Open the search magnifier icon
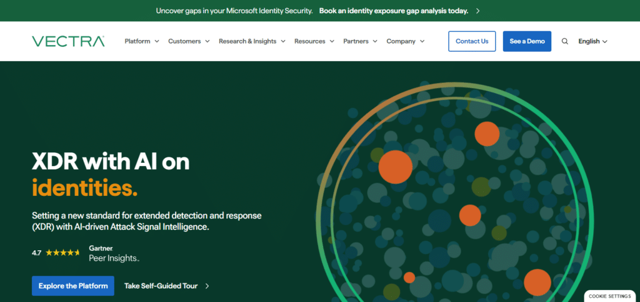The image size is (640, 302). [x=565, y=41]
